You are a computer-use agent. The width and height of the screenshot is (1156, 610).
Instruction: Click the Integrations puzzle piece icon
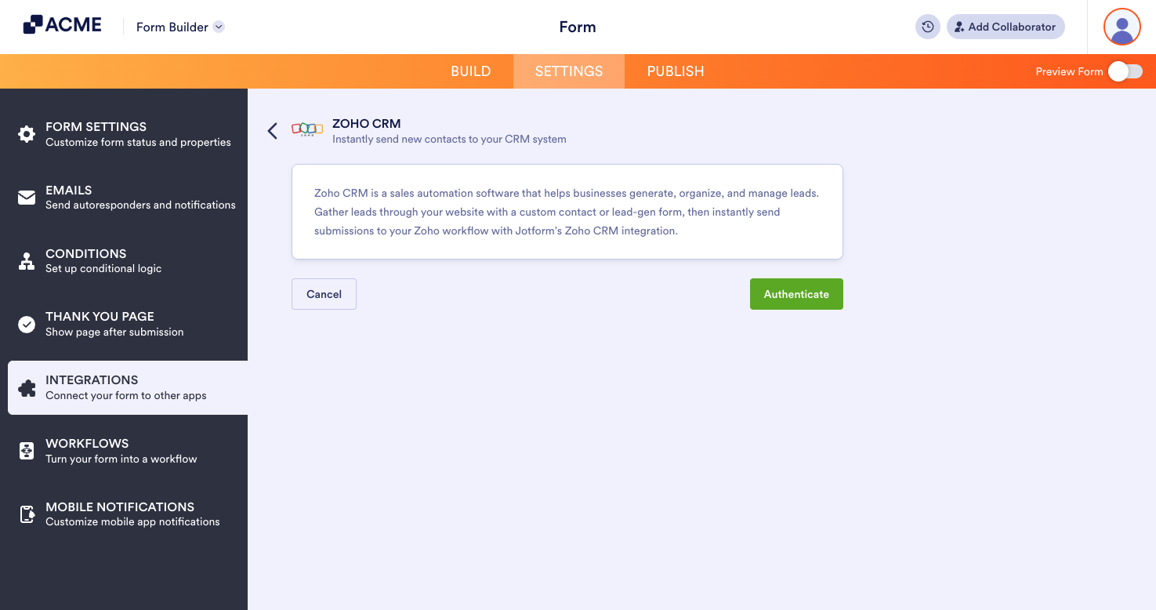pyautogui.click(x=28, y=387)
